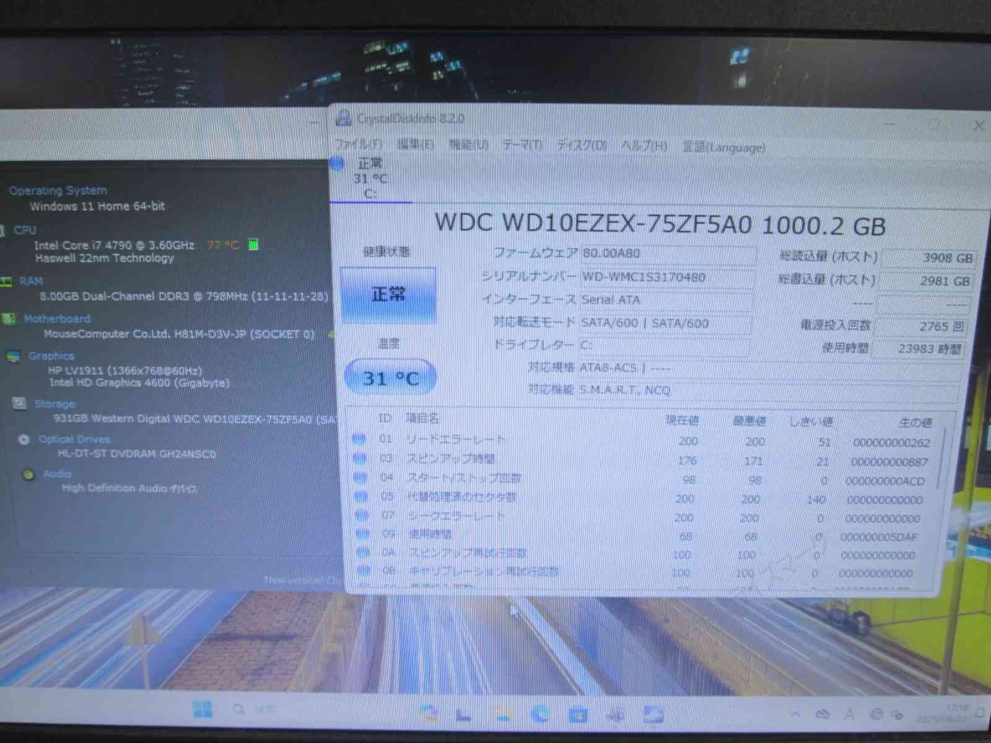The height and width of the screenshot is (743, 991).
Task: Open the 機能(U) menu
Action: (x=469, y=145)
